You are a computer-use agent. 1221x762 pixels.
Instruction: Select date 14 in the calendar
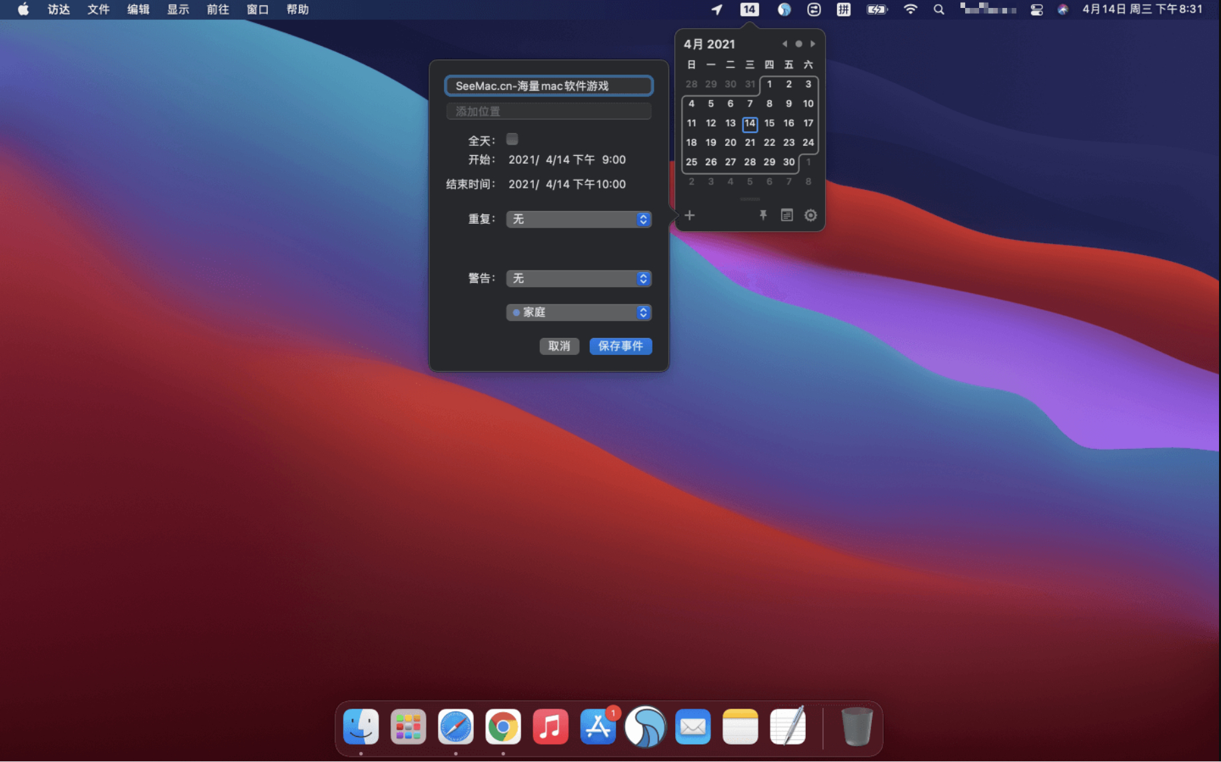click(750, 123)
